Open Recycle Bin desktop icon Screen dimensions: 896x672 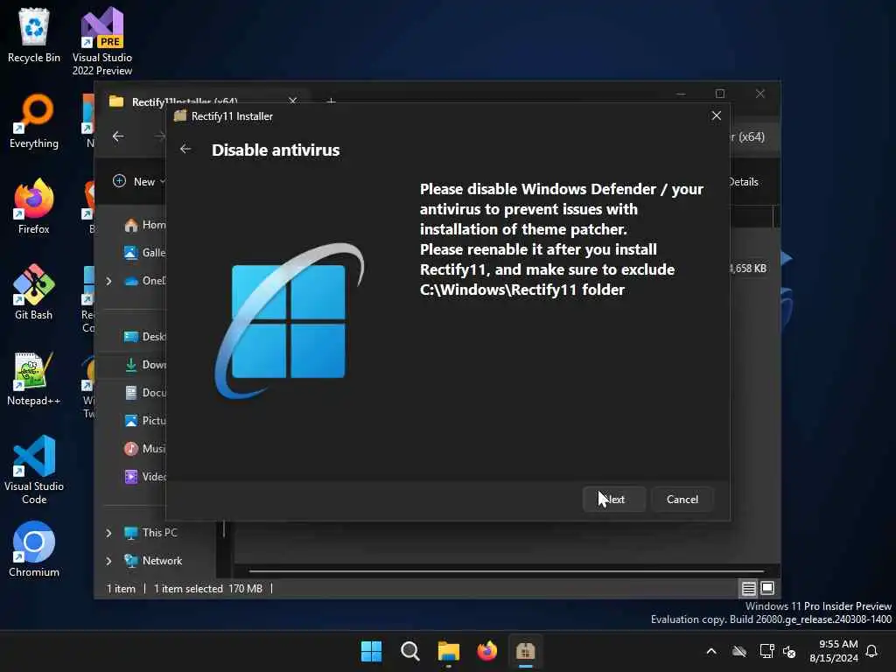point(34,35)
